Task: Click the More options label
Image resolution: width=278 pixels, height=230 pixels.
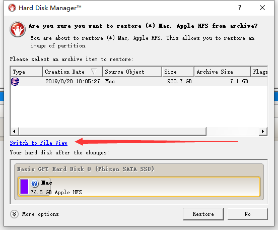Action: click(x=40, y=214)
